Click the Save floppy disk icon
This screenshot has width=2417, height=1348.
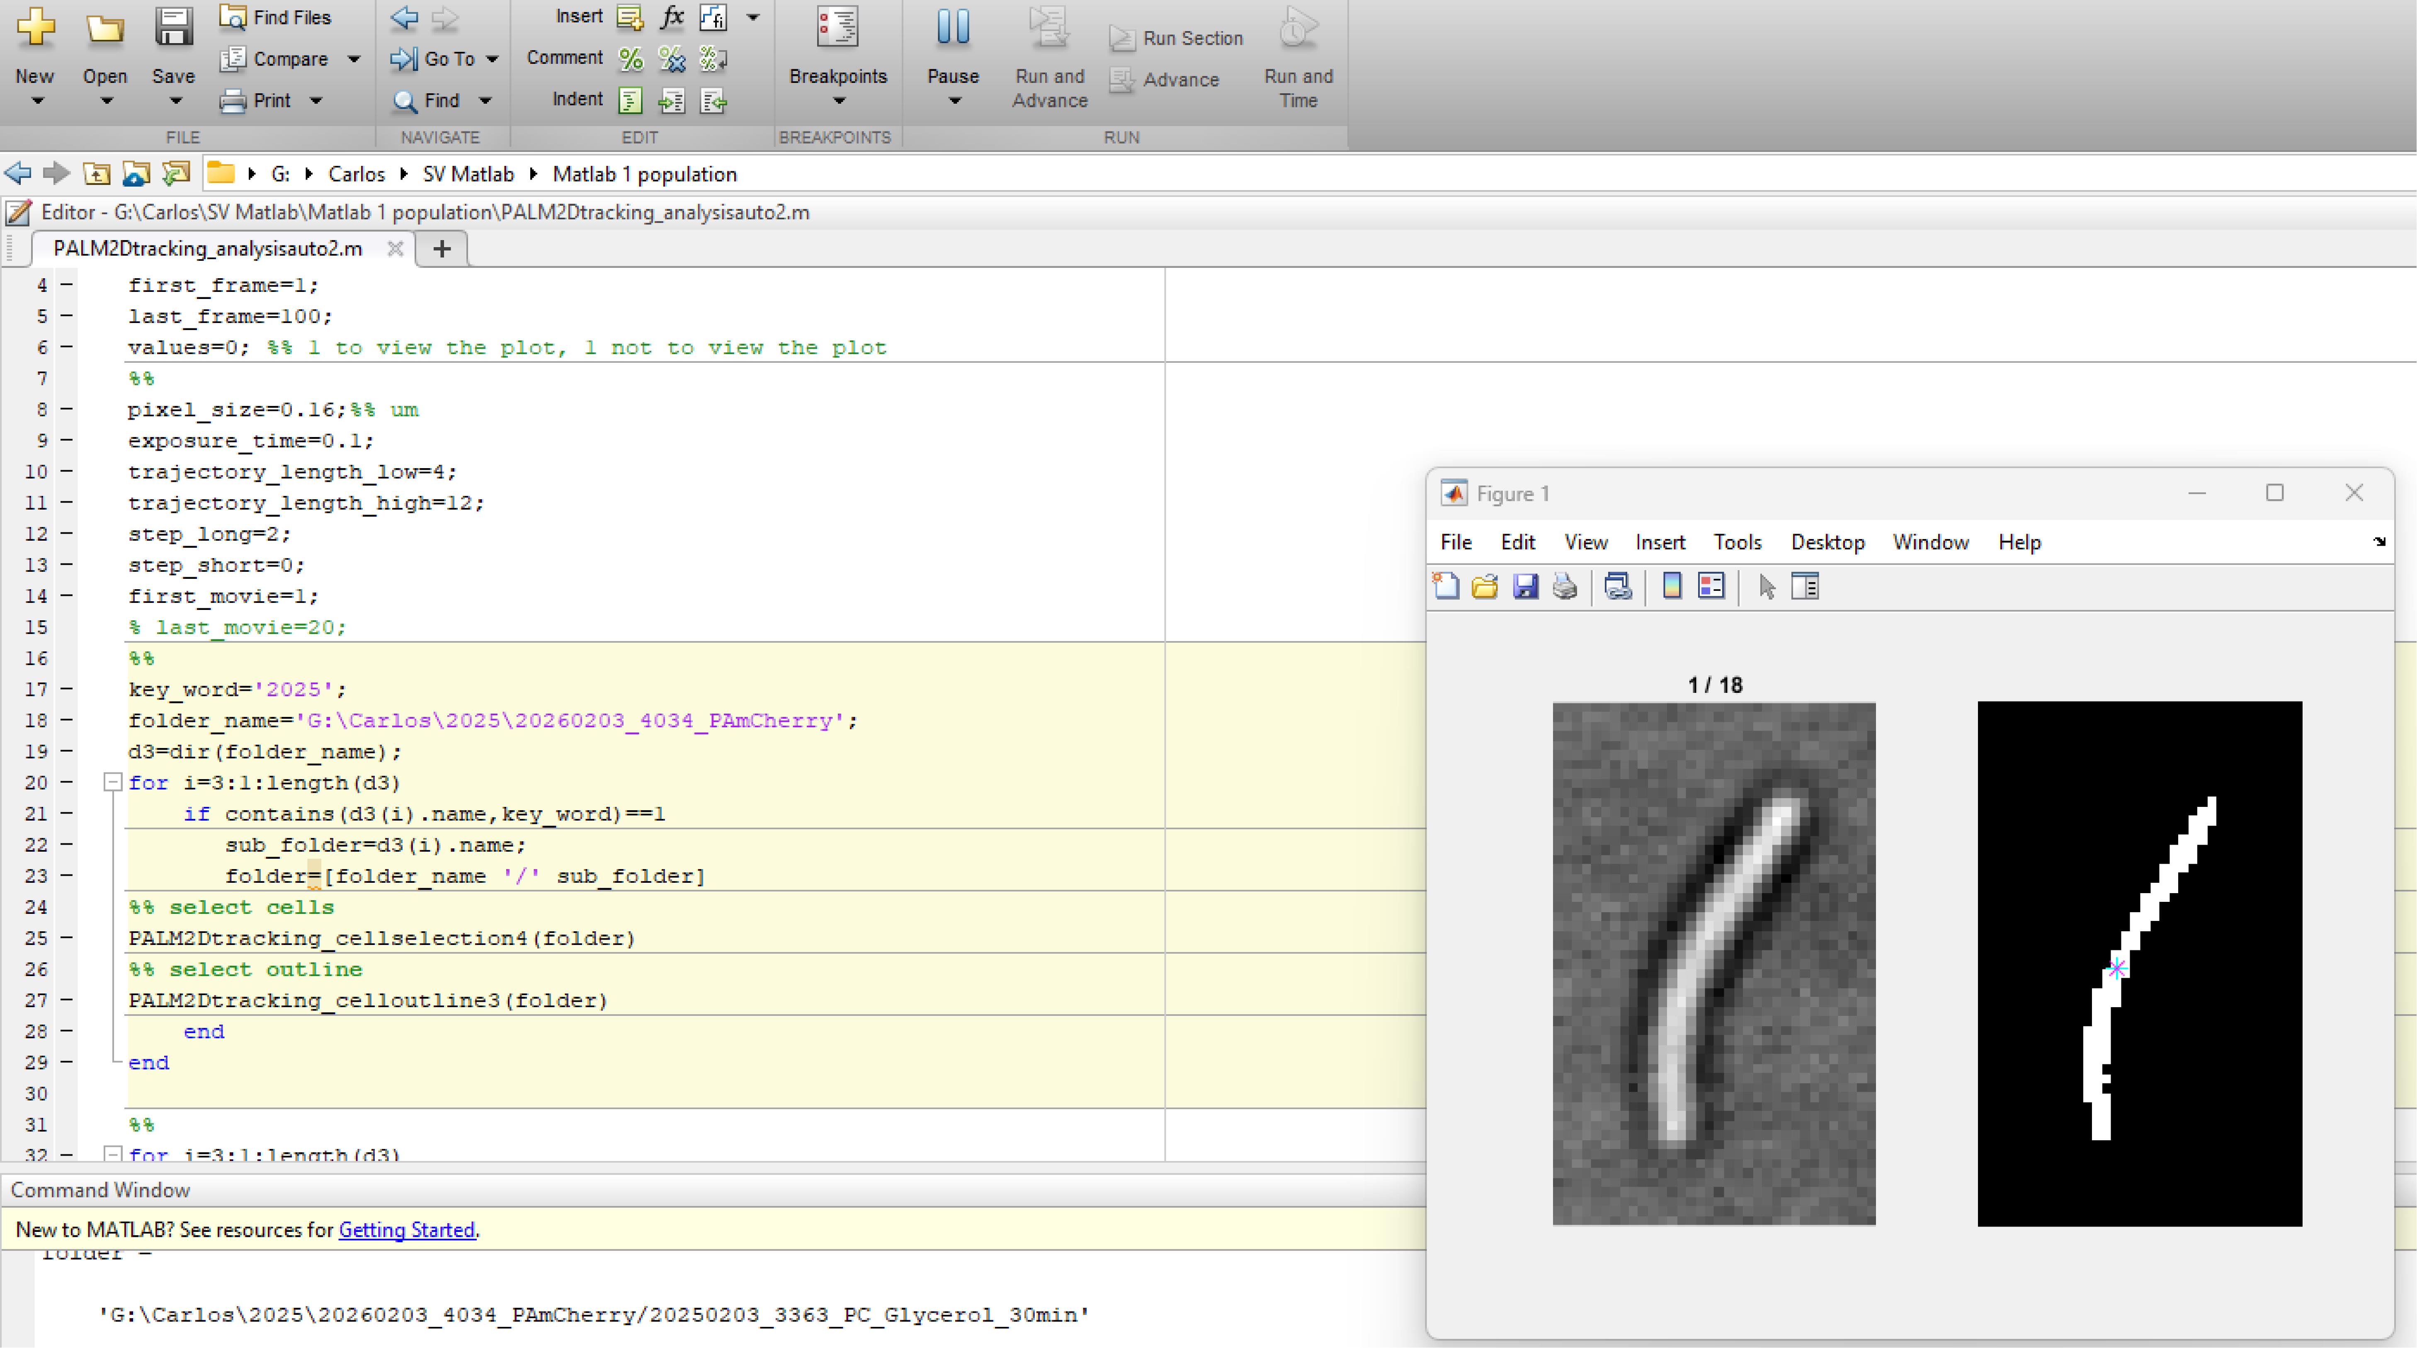click(x=174, y=27)
